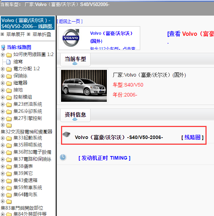Screen dimensions: 214x216
Task: Open the 线路图 wiring diagram link
Action: pyautogui.click(x=192, y=137)
